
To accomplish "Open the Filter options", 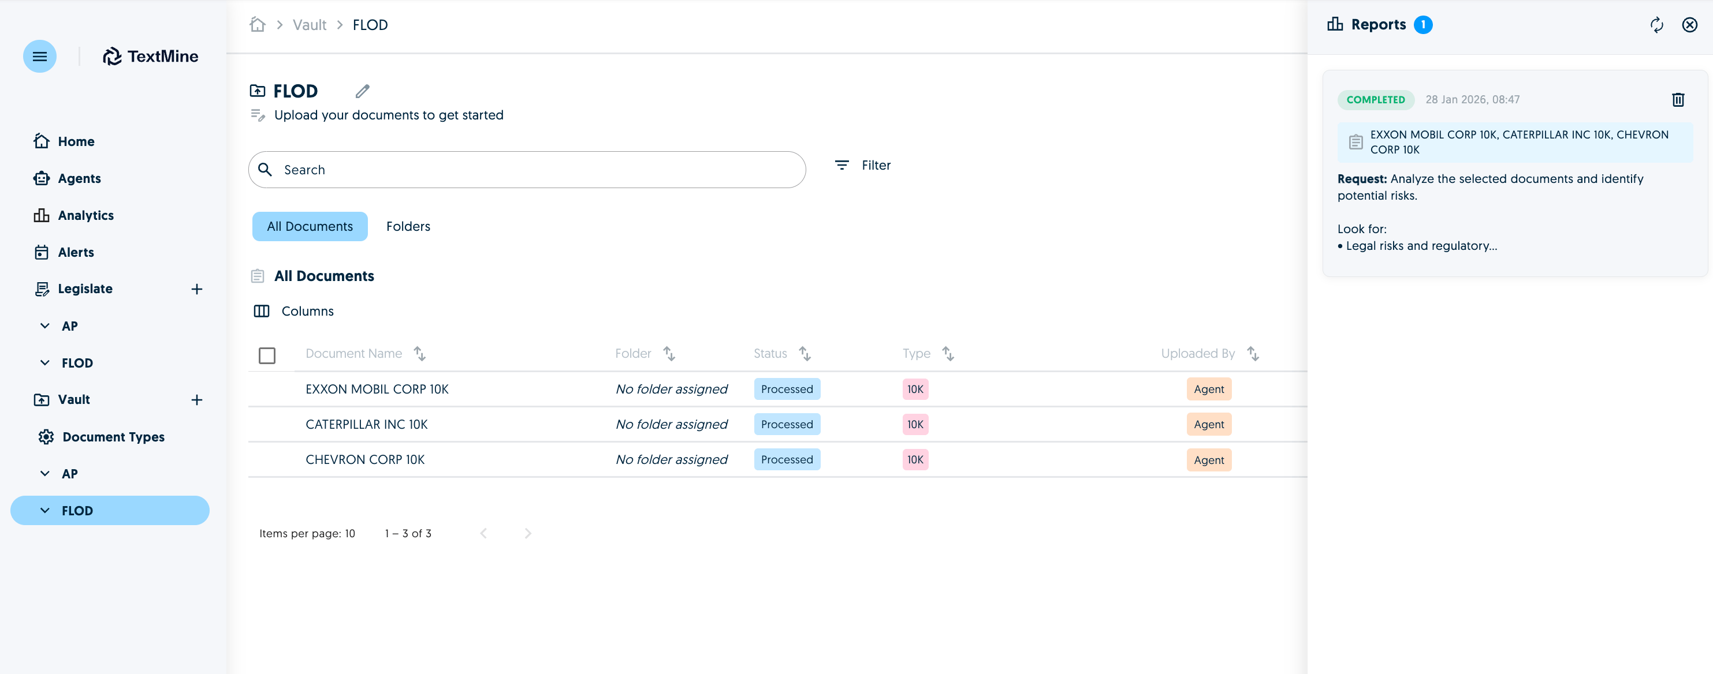I will pyautogui.click(x=862, y=165).
